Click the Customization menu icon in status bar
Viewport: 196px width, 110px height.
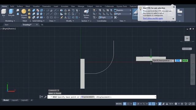194,104
